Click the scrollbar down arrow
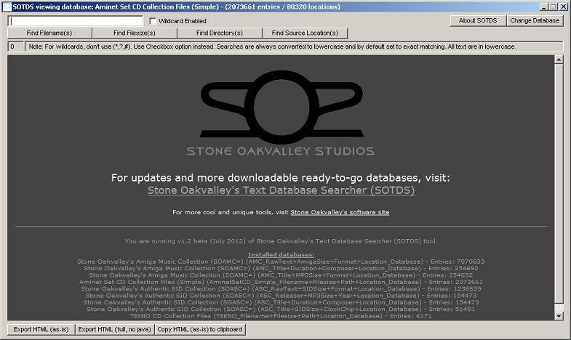This screenshot has height=340, width=571. [559, 316]
